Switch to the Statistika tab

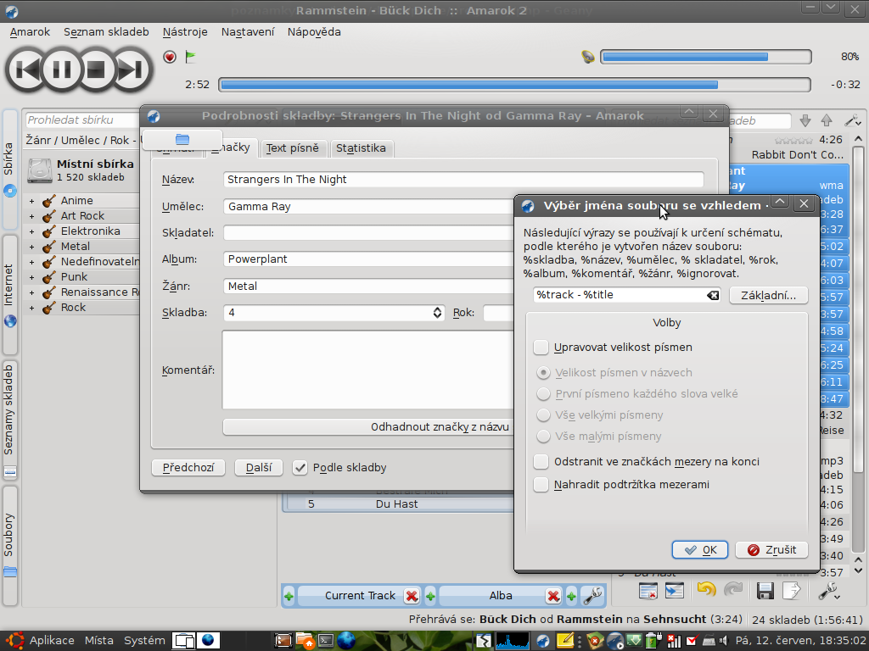click(361, 148)
